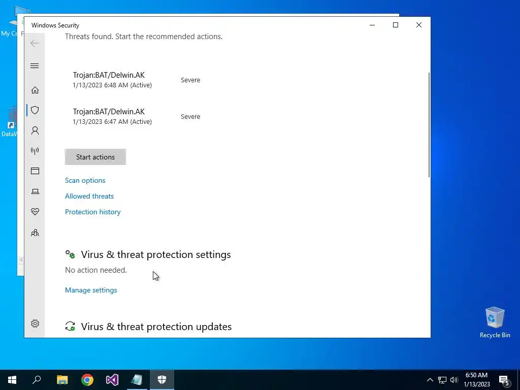Screen dimensions: 520x390
Task: Click the No action needed text
Action: 96,270
